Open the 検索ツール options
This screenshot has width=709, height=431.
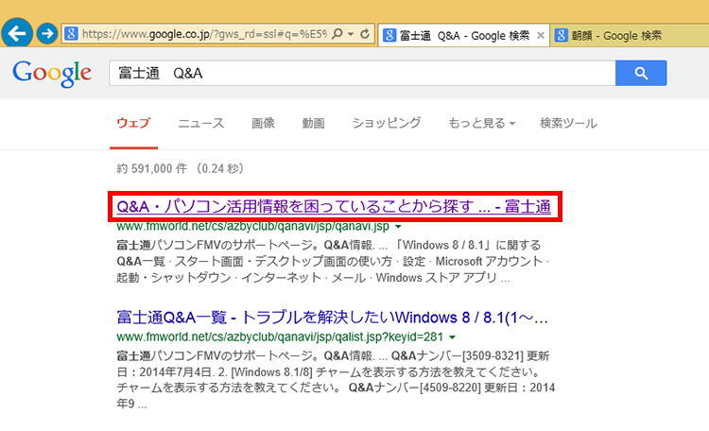(568, 124)
